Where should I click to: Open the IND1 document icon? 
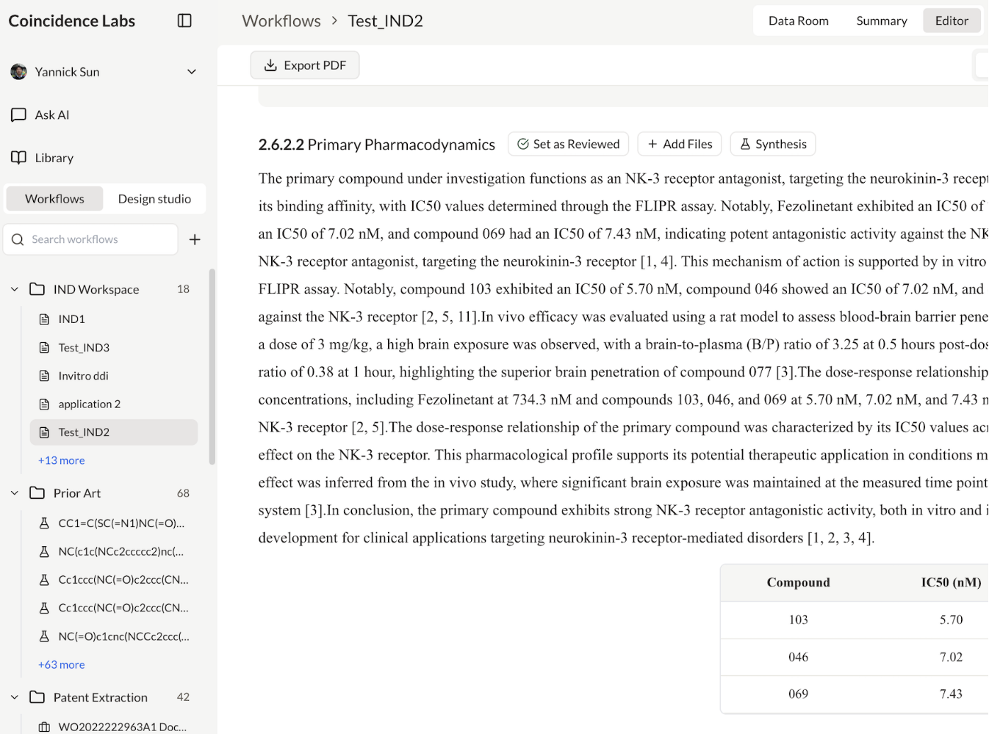tap(44, 319)
